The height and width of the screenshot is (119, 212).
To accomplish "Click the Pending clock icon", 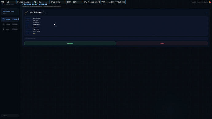I will pyautogui.click(x=3, y=19).
